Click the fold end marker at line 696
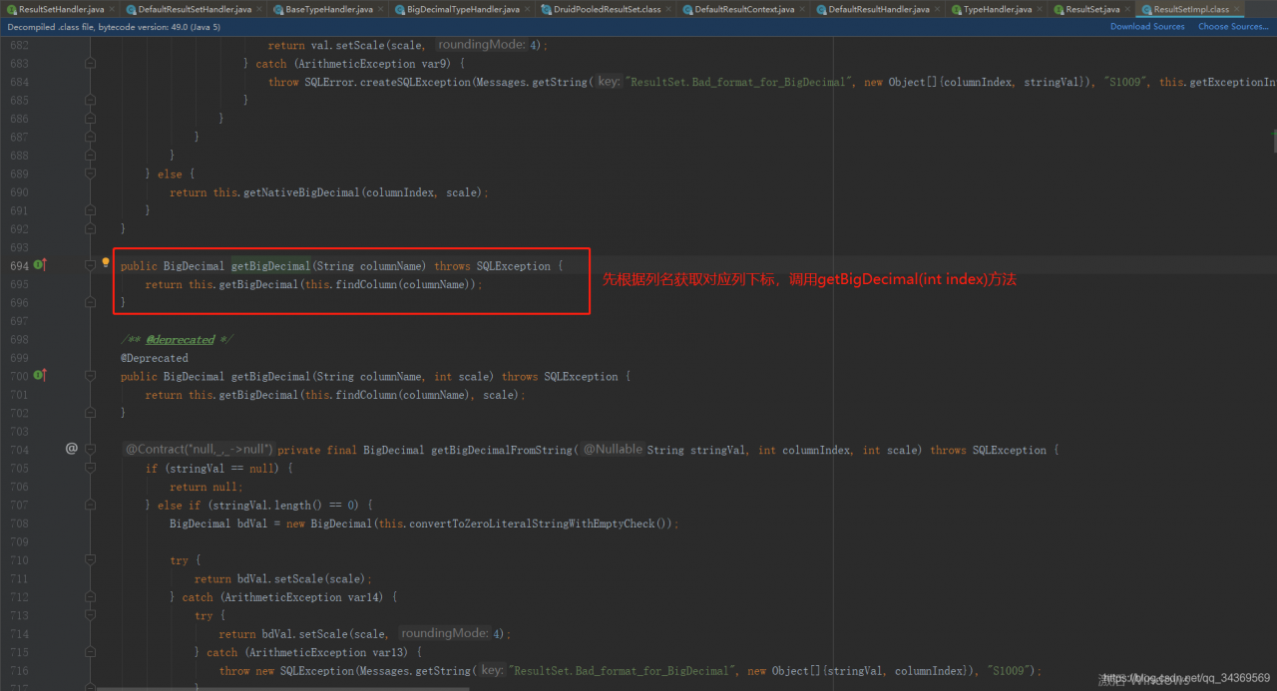Viewport: 1277px width, 691px height. (x=90, y=302)
